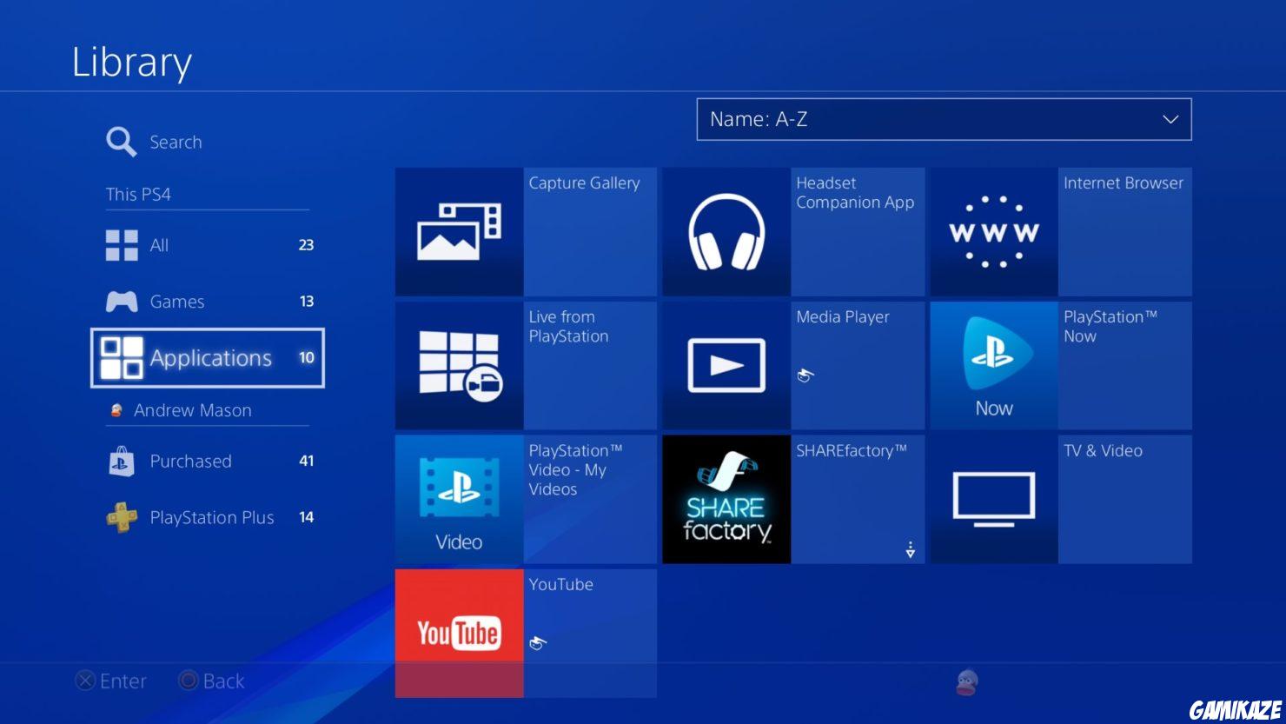Image resolution: width=1286 pixels, height=724 pixels.
Task: Click the Search magnifier icon
Action: point(121,141)
